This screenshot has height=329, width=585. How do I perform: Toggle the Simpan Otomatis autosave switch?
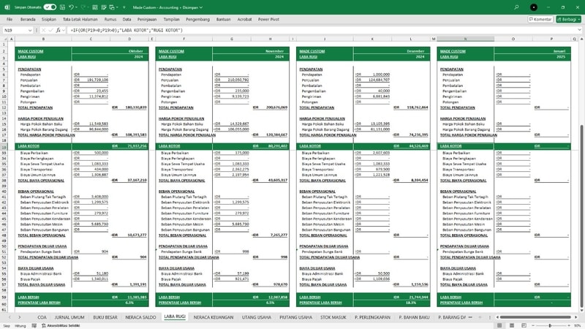click(x=50, y=7)
